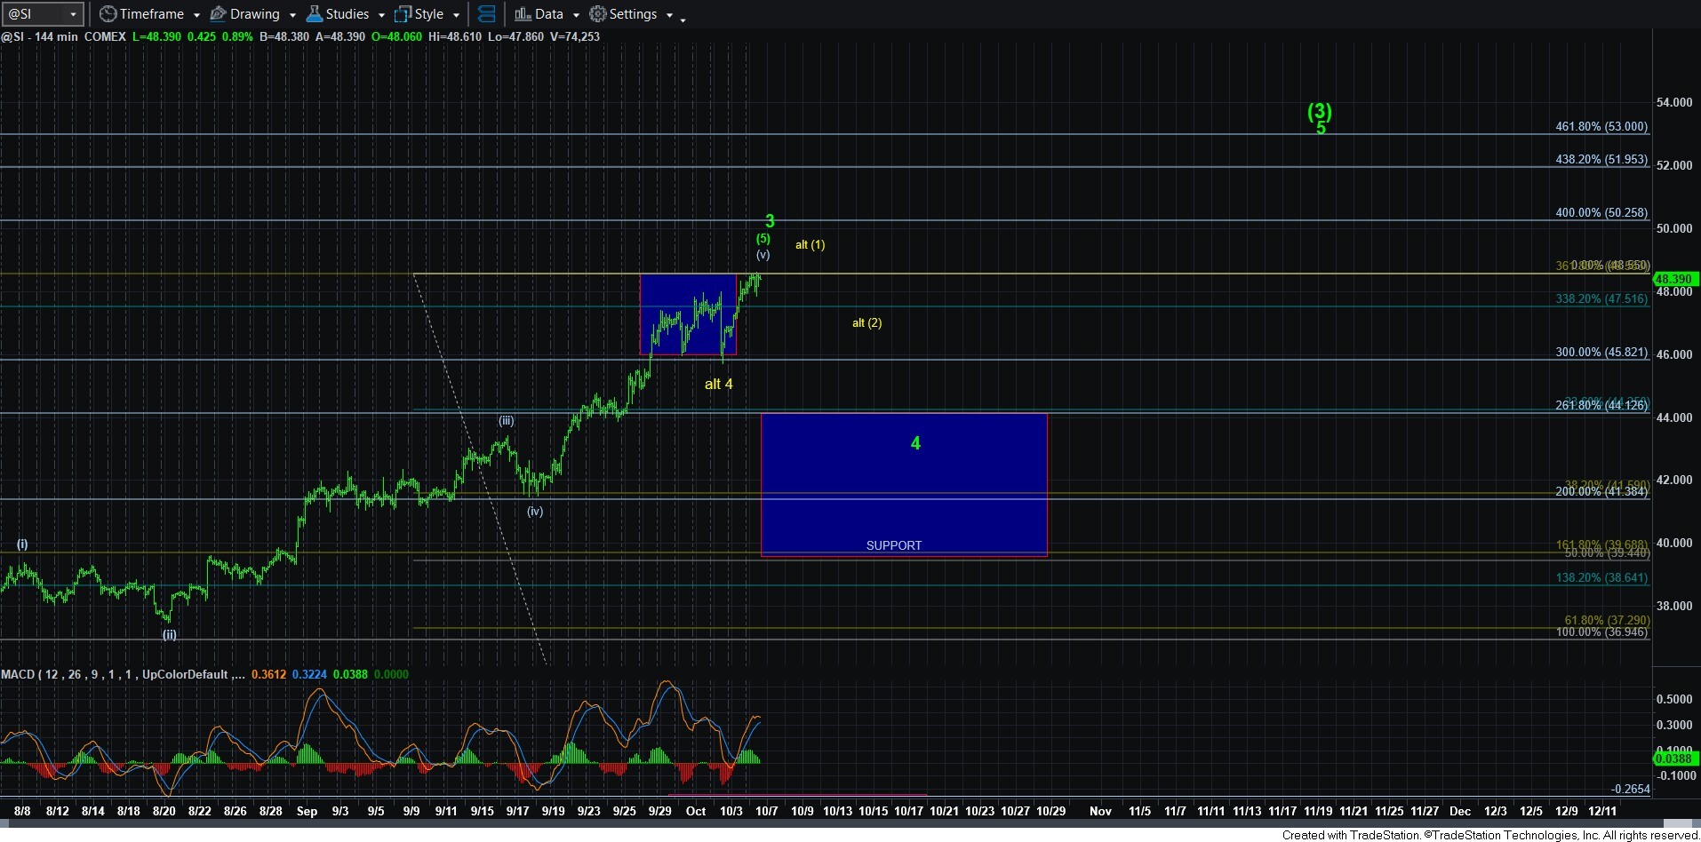This screenshot has height=842, width=1701.
Task: Click the Drawing pencil icon
Action: pyautogui.click(x=218, y=14)
